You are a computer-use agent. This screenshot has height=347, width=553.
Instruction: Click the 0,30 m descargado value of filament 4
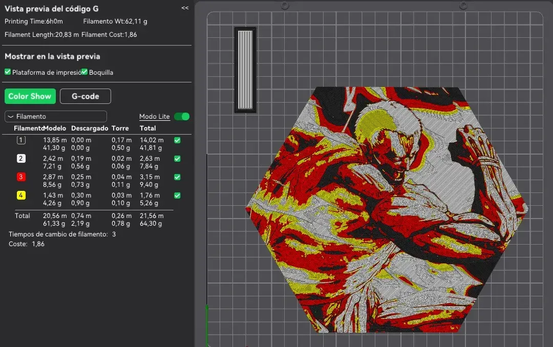click(x=81, y=195)
